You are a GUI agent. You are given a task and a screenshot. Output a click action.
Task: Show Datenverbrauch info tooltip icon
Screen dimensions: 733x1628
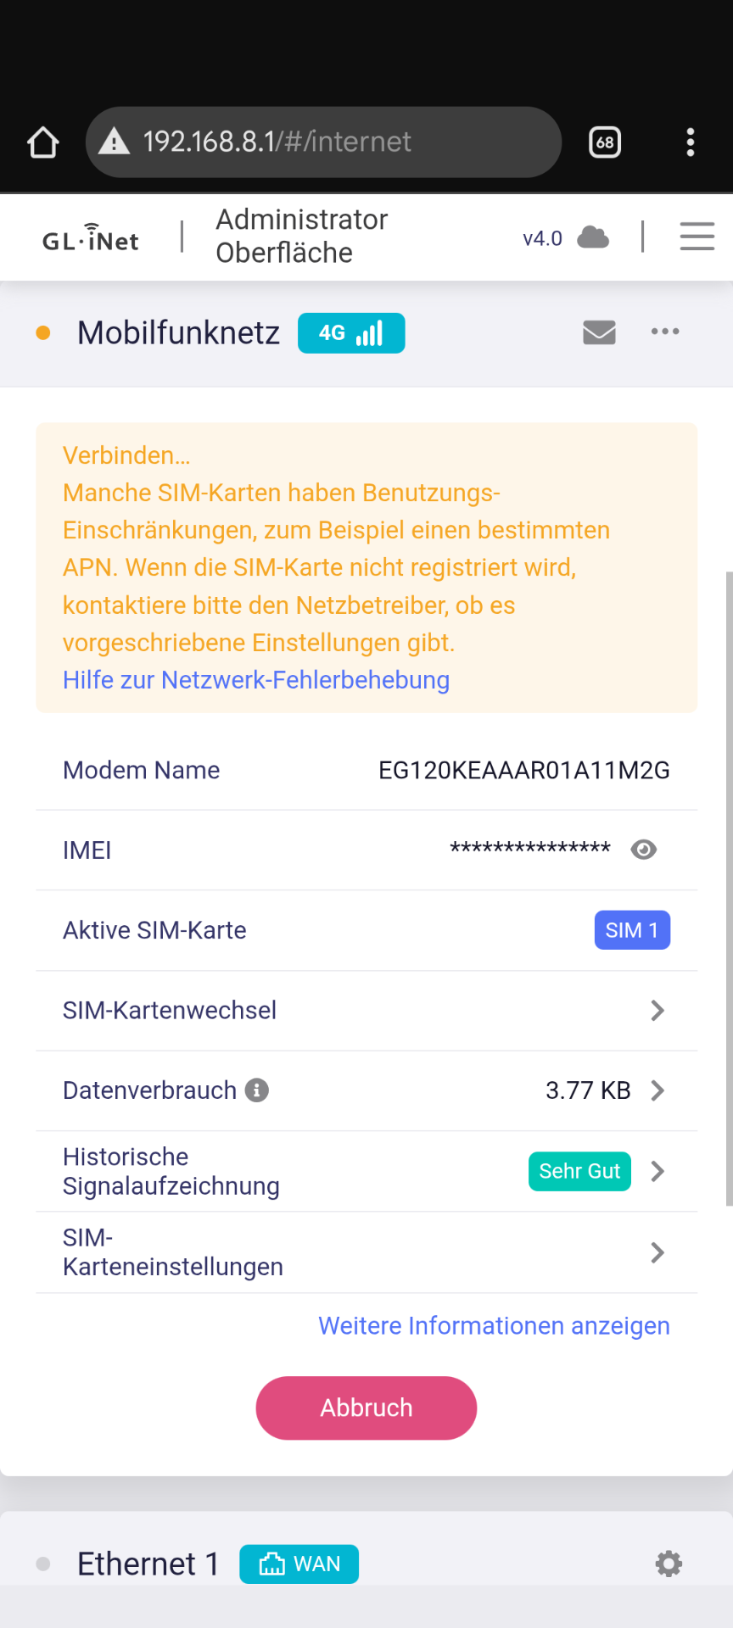click(x=257, y=1090)
